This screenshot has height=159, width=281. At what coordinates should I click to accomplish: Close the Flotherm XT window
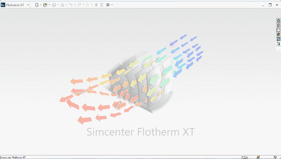pos(277,5)
